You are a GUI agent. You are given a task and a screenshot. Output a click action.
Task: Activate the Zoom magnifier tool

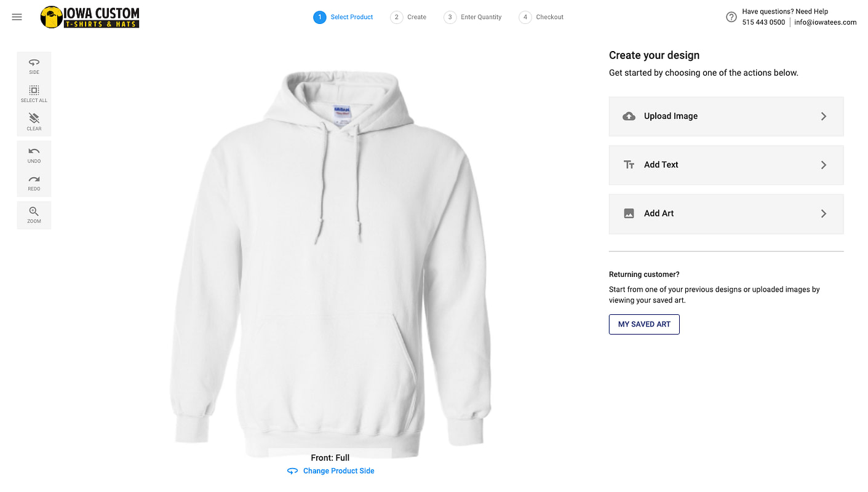34,215
